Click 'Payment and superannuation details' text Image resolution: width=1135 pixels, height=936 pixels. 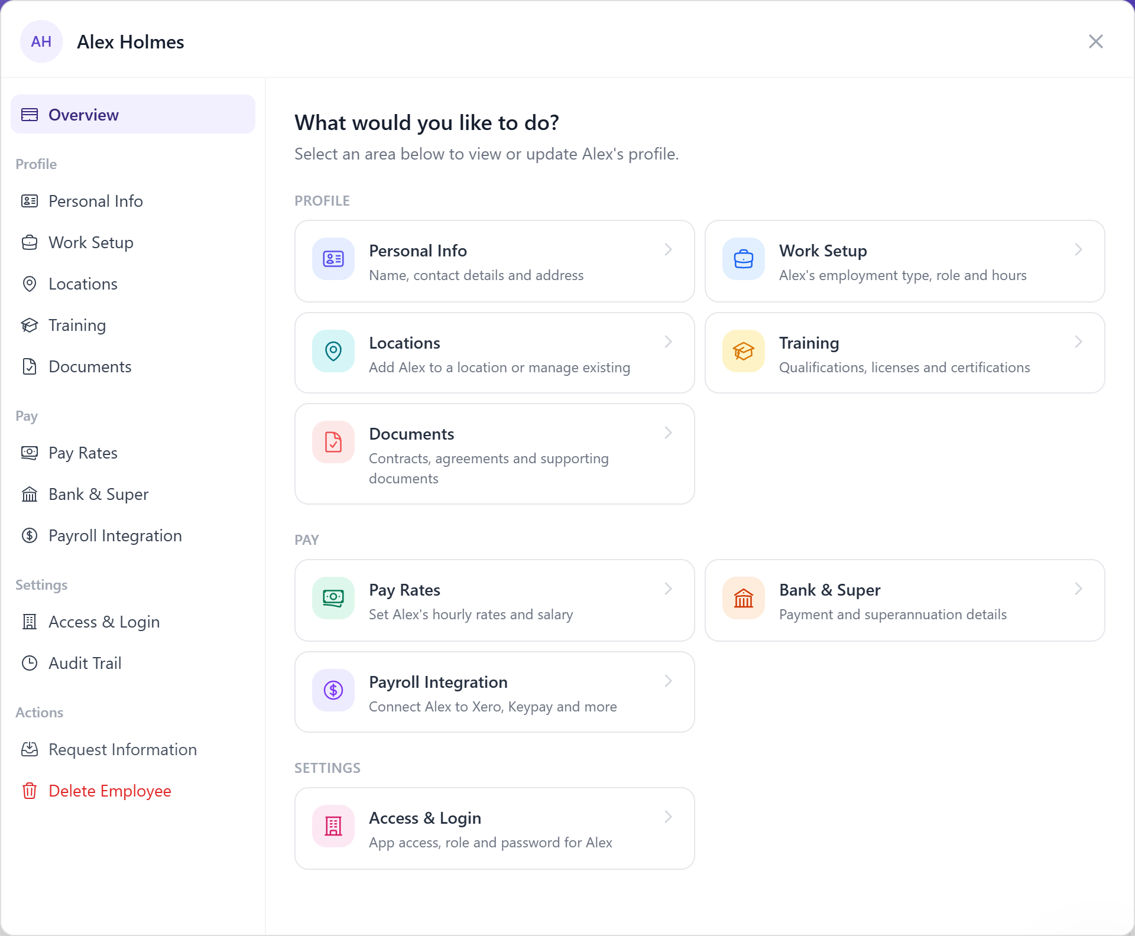coord(893,615)
